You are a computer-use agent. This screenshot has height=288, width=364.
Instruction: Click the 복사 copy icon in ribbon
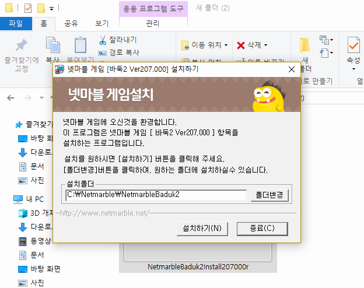point(53,45)
